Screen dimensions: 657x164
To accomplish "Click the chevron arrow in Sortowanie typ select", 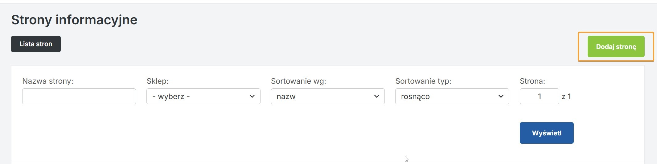I will [x=501, y=96].
